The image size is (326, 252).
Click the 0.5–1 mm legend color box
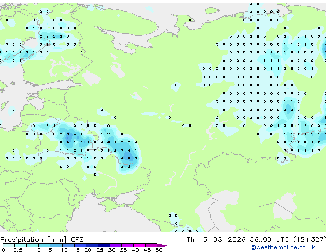[21, 245]
